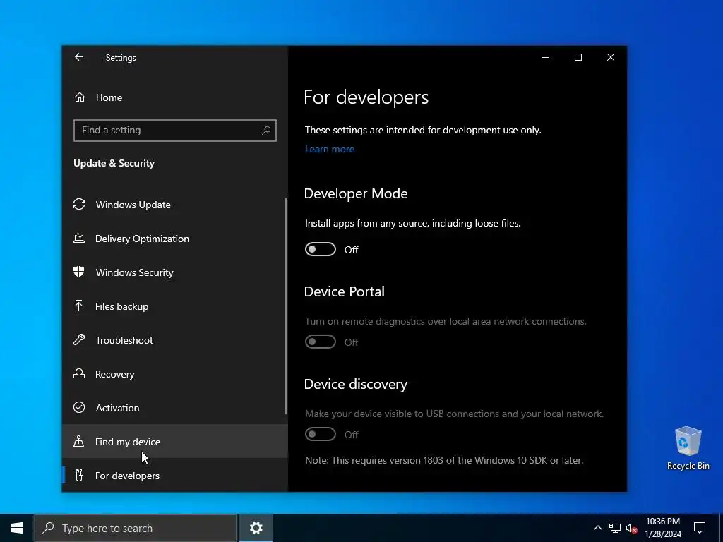Image resolution: width=723 pixels, height=542 pixels.
Task: Select the Recycle Bin desktop icon
Action: [x=688, y=448]
